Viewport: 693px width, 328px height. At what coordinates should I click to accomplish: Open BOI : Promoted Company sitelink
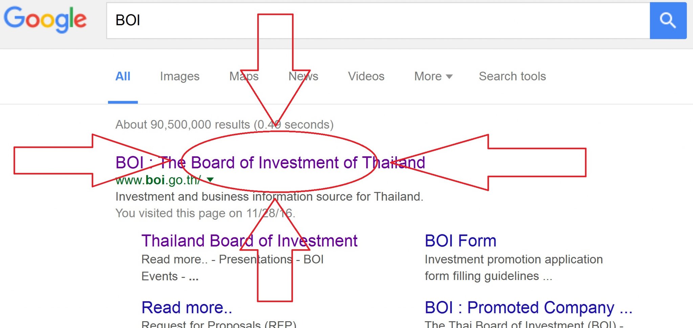(x=529, y=307)
